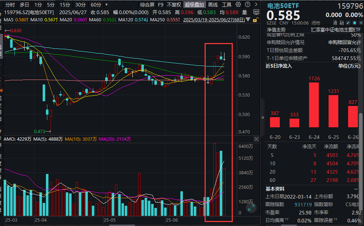Click the 2198 net flow value
This screenshot has width=364, height=226.
pos(332,180)
